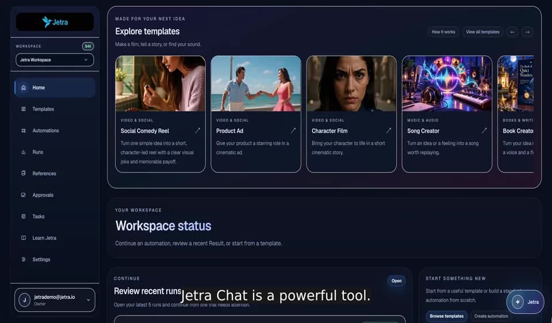Open the Learn Jetra menu item
This screenshot has width=552, height=323.
coord(55,238)
